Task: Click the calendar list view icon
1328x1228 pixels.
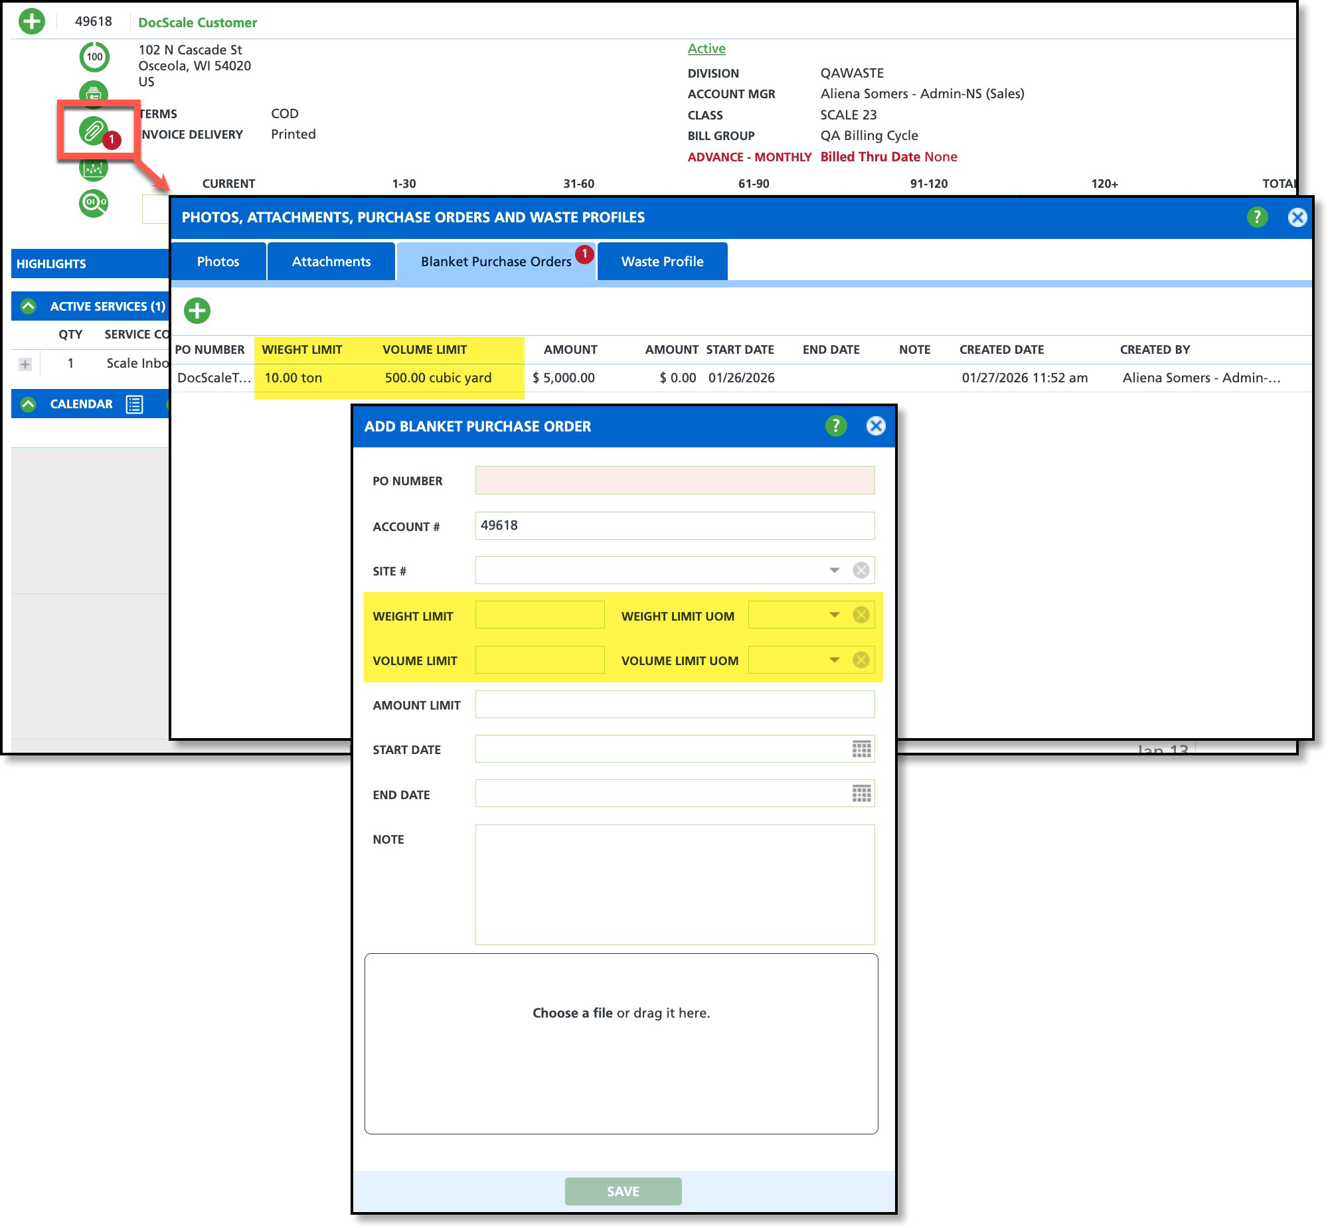Action: coord(134,404)
